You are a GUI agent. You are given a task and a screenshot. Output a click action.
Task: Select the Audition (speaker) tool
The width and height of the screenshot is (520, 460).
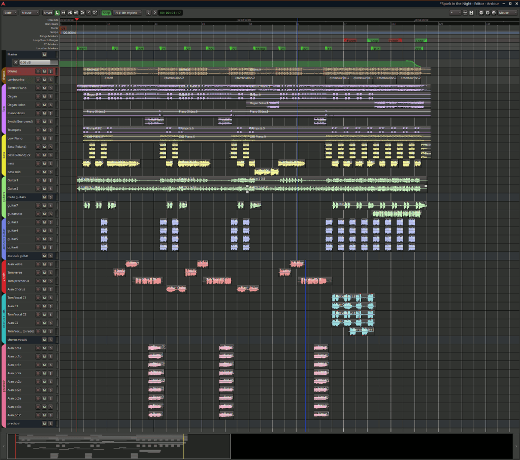click(x=76, y=13)
